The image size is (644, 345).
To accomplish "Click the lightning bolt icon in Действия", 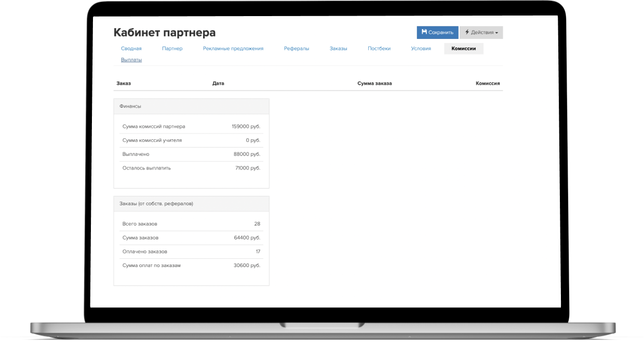I will point(467,32).
